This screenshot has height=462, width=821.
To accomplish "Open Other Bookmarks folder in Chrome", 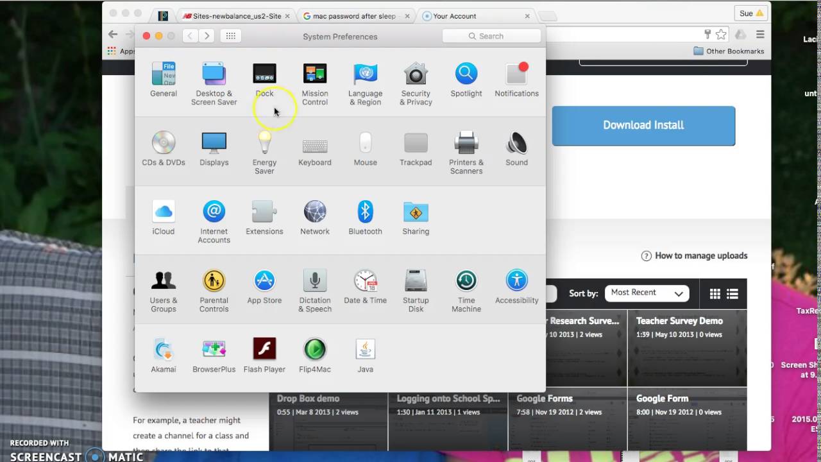I will point(729,51).
